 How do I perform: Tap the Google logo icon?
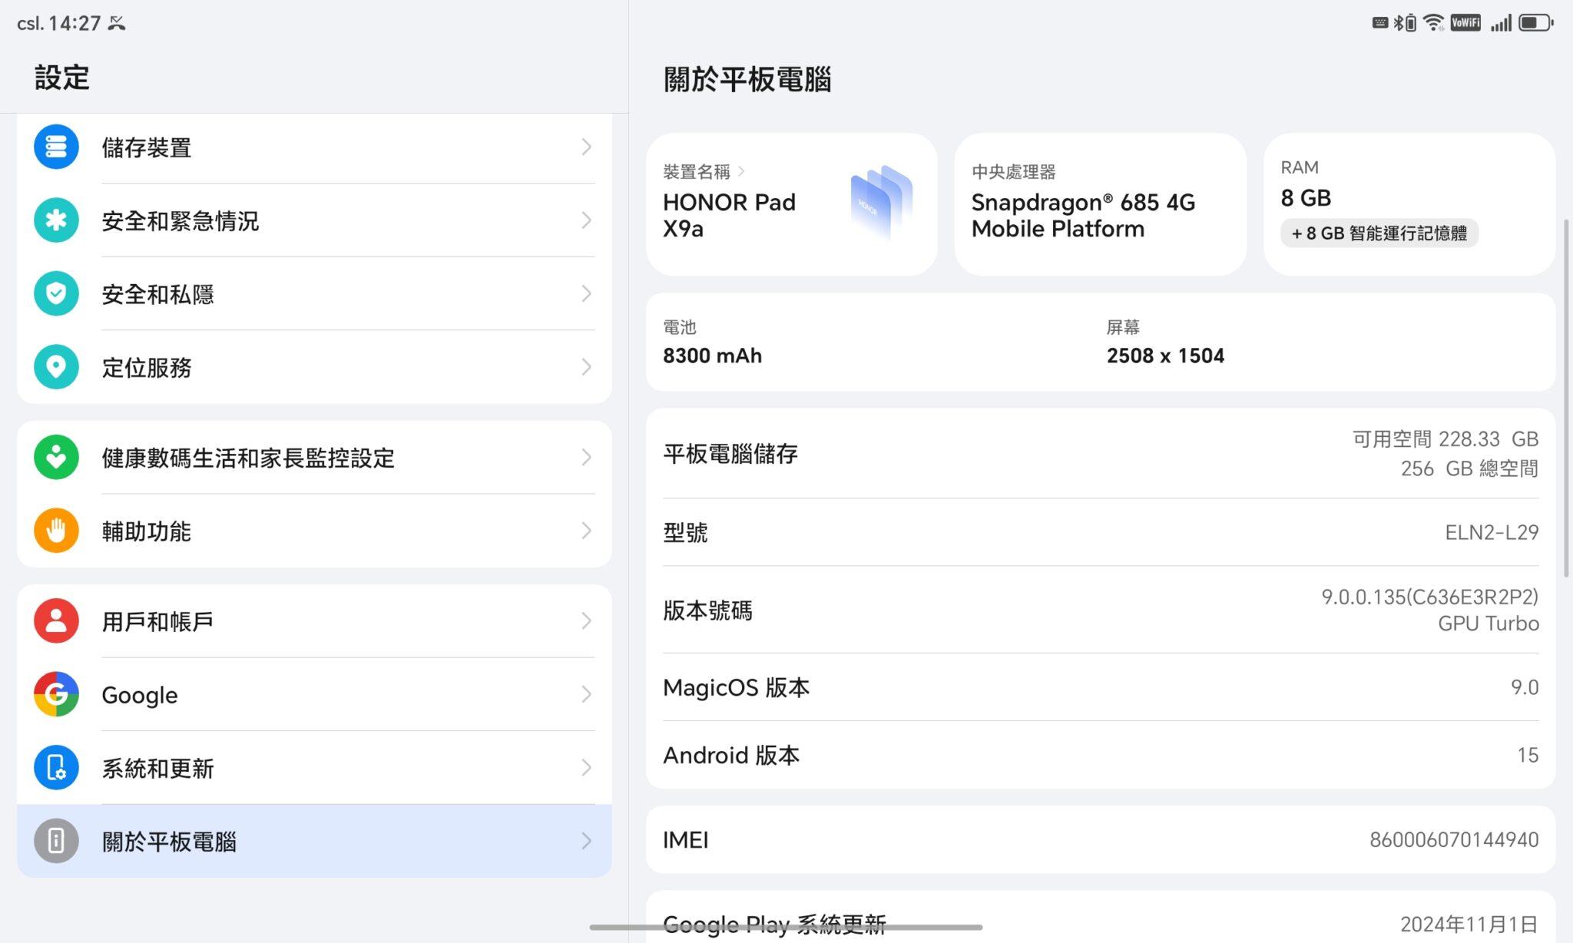56,694
